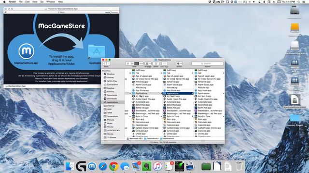Viewport: 309px width, 173px height.
Task: Open the Arrange dropdown in Finder toolbar
Action: 148,63
